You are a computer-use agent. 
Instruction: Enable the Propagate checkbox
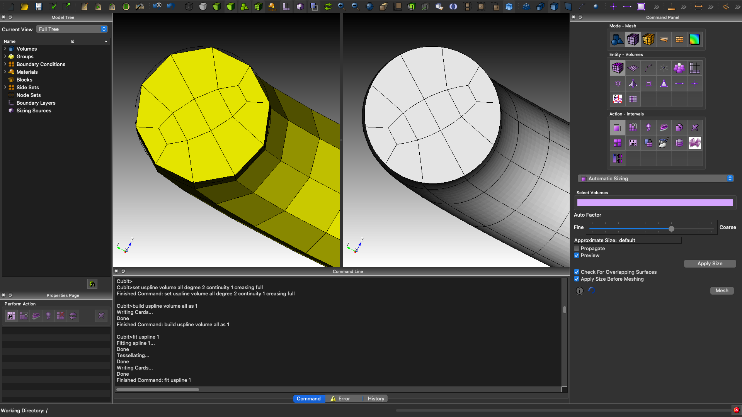[577, 249]
